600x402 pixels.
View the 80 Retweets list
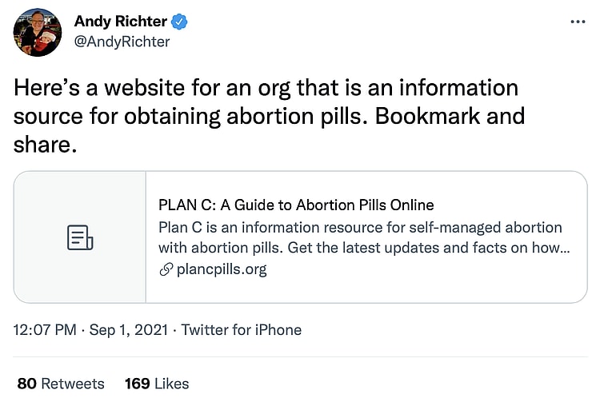click(61, 384)
